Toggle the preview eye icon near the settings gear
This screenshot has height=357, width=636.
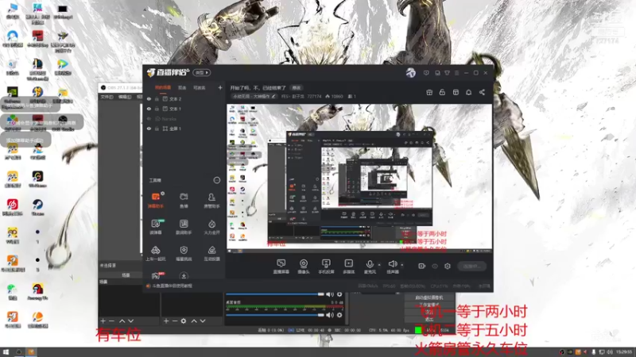(435, 266)
